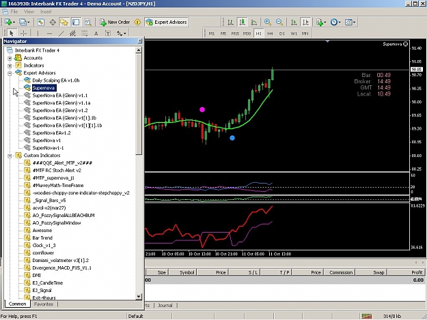Click connection status bars icon
The image size is (427, 320).
tap(367, 316)
